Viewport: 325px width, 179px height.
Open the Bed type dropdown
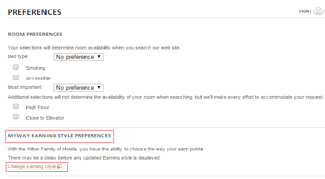coord(79,57)
